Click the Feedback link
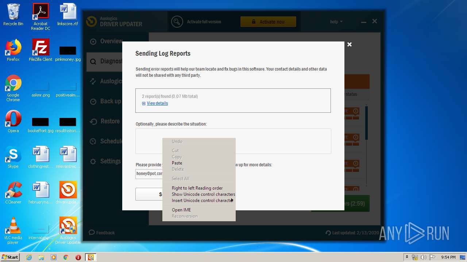Image resolution: width=467 pixels, height=262 pixels. coord(102,233)
